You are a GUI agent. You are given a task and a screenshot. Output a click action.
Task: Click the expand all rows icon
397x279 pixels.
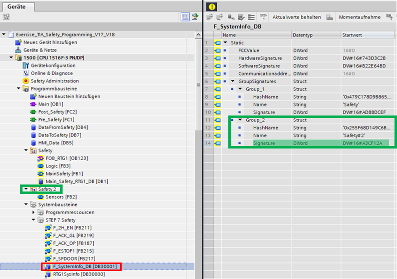pos(251,17)
